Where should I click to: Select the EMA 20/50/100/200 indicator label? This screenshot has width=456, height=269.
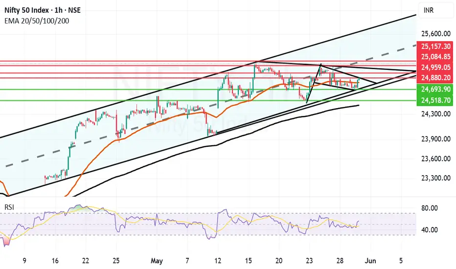37,21
